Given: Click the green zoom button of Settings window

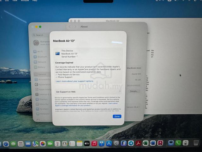Looking at the screenshot, I should point(40,27).
